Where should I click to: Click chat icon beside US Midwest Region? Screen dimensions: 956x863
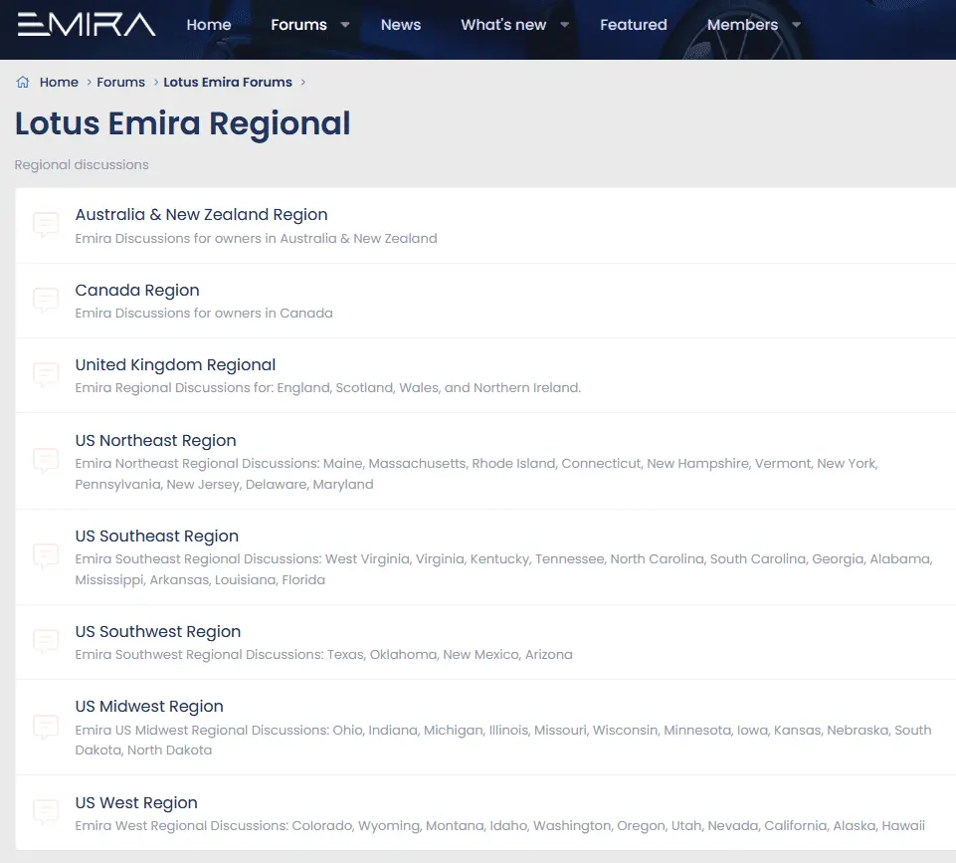[46, 728]
